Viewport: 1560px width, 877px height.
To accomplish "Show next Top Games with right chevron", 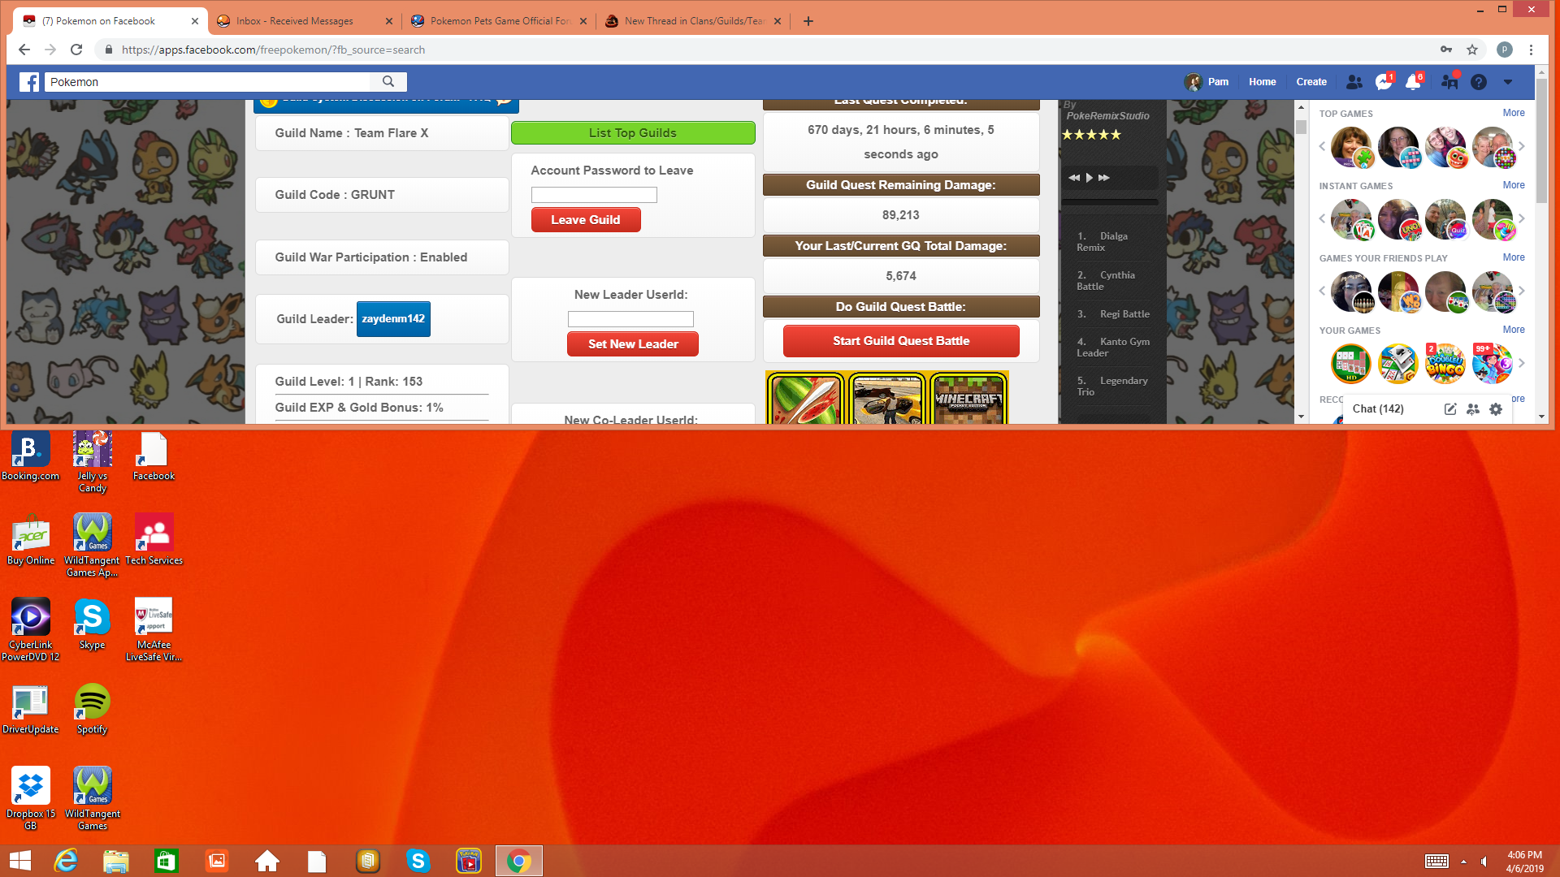I will [x=1522, y=147].
